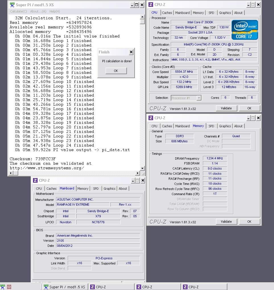Select the About tab in the CPU window
This screenshot has width=274, height=290.
coord(238,13)
